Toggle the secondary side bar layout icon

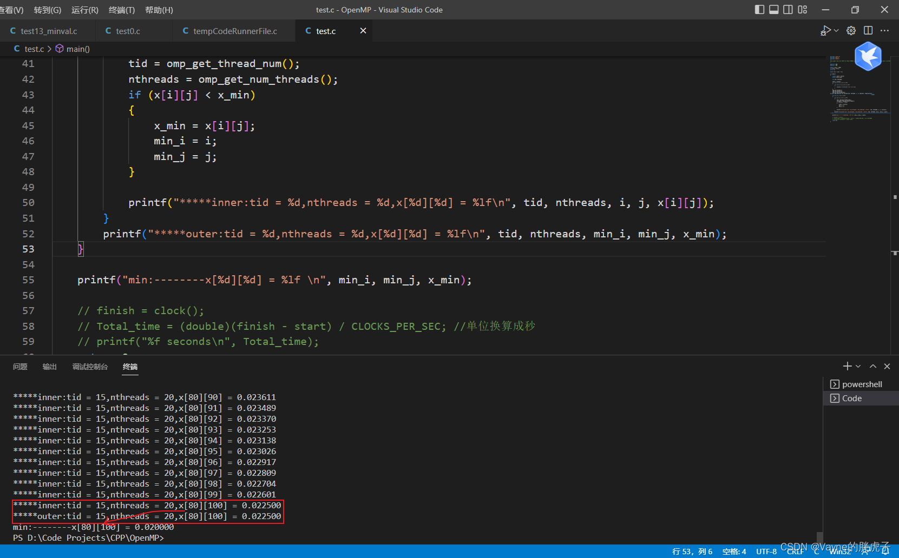(x=788, y=9)
